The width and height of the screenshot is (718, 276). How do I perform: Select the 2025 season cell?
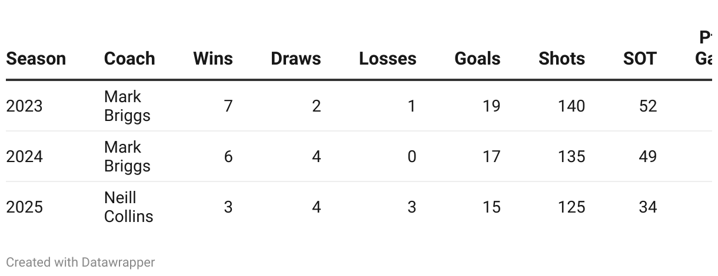point(24,207)
